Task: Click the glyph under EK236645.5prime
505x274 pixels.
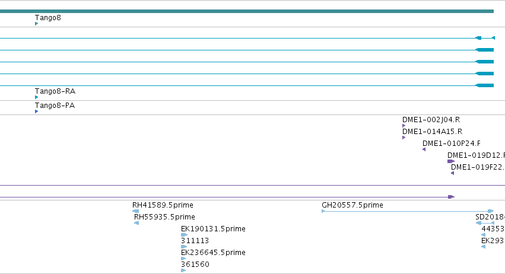Action: pos(183,259)
